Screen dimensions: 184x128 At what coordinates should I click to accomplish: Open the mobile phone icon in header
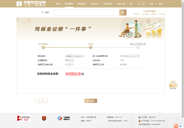144,4
